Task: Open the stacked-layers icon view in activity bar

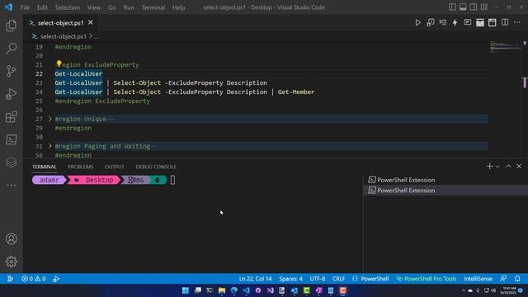Action: point(11,163)
